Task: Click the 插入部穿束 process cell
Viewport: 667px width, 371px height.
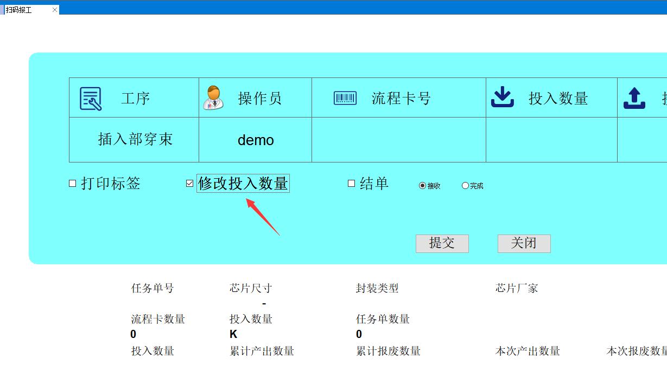Action: (x=135, y=140)
